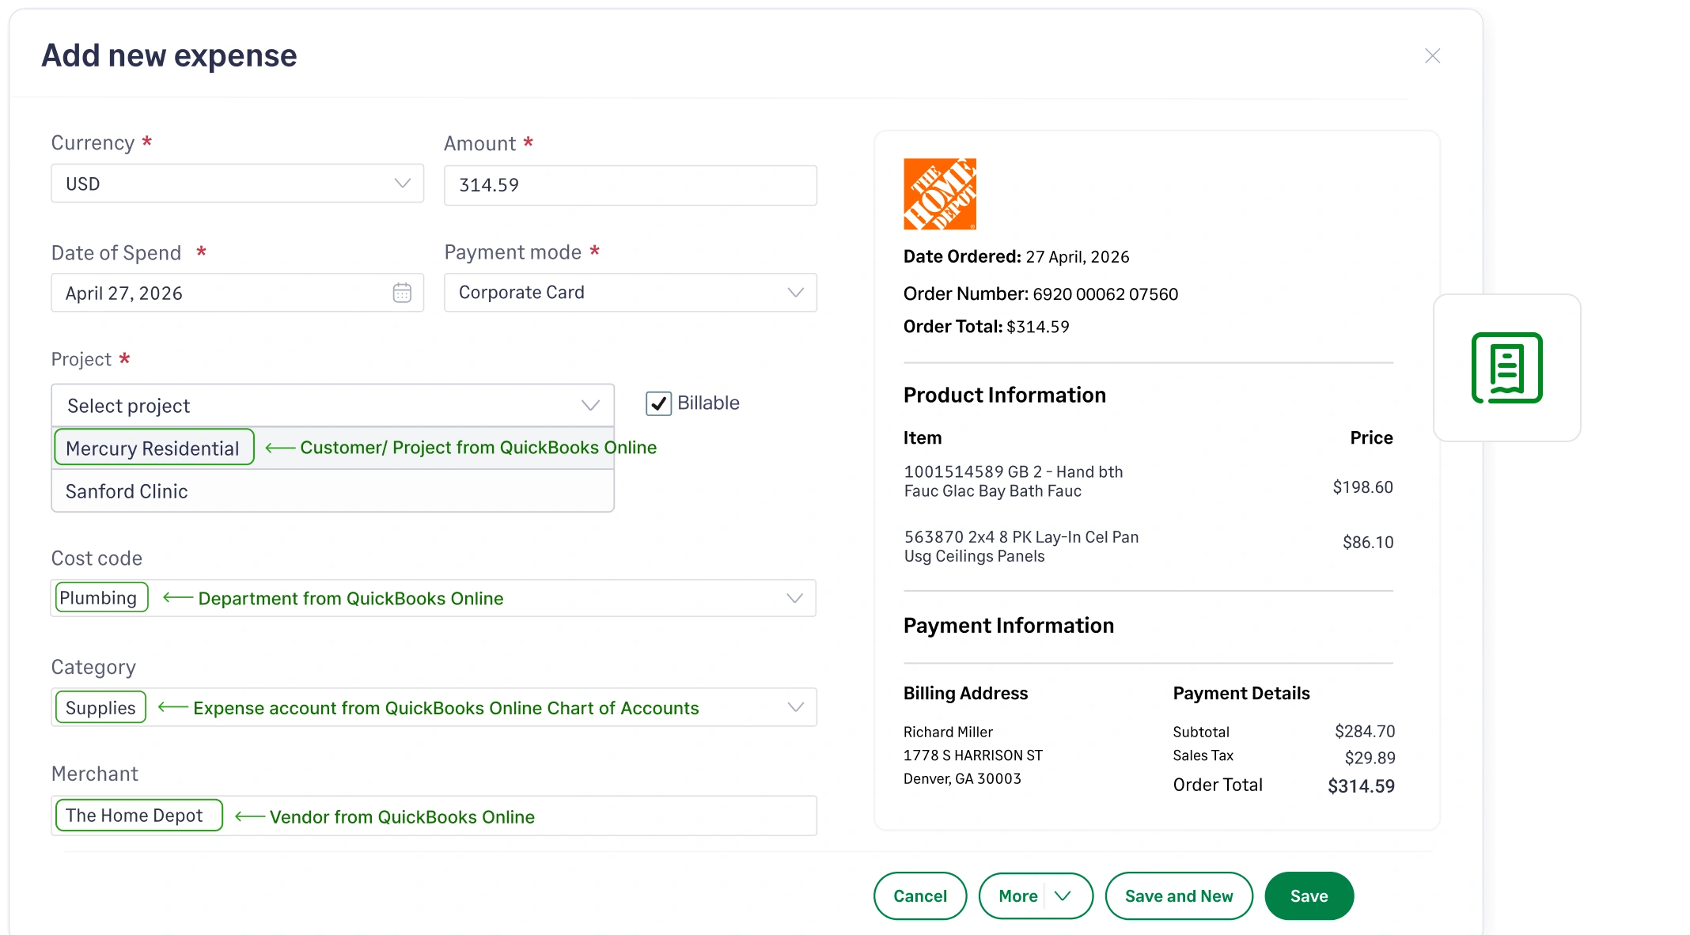1690x935 pixels.
Task: Open the Currency USD dropdown
Action: click(x=237, y=184)
